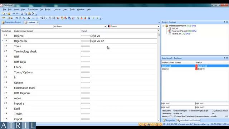The image size is (229, 129).
Task: Open the Edit menu
Action: 10,9
